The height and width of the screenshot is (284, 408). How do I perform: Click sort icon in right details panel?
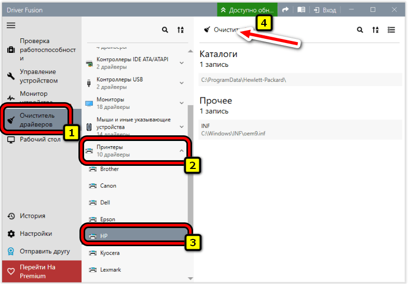tap(375, 30)
